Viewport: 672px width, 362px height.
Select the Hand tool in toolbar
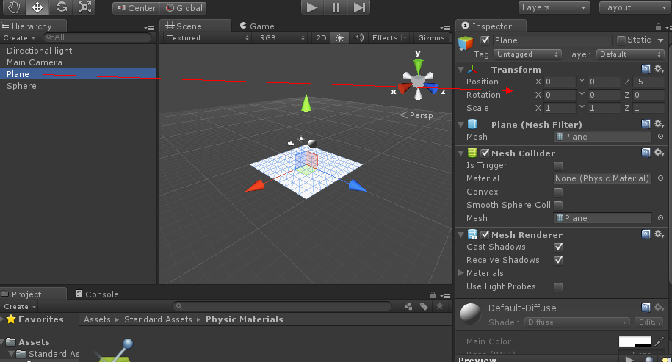coord(12,7)
